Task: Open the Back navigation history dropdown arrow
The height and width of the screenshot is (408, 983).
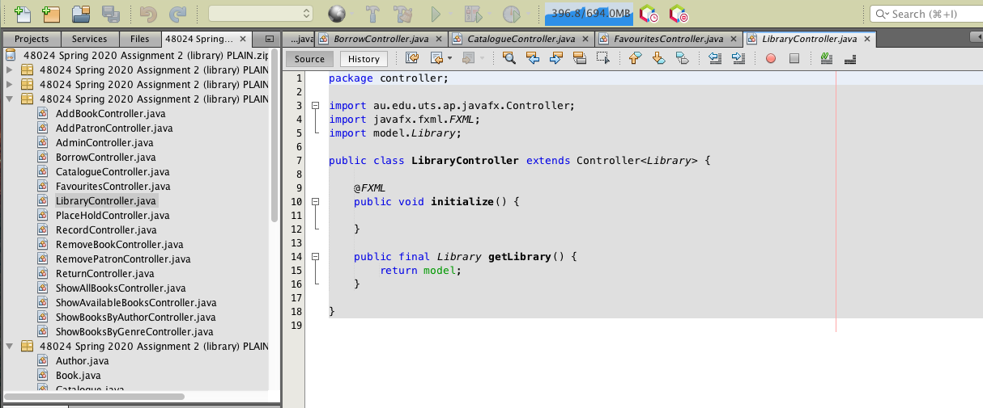Action: click(449, 58)
